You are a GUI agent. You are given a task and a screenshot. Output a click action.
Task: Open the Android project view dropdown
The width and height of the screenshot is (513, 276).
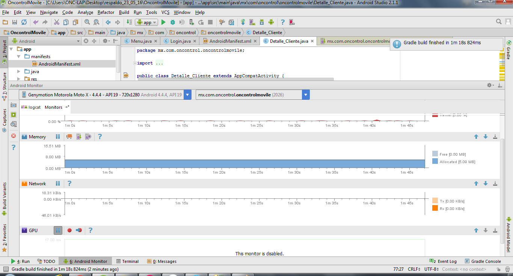pyautogui.click(x=46, y=41)
